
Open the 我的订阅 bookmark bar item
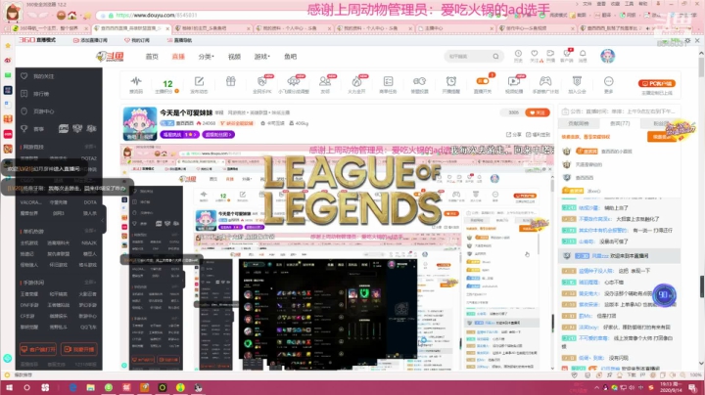pos(137,40)
